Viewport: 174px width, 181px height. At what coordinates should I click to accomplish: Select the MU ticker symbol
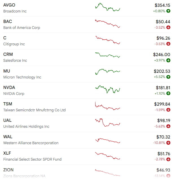point(7,71)
